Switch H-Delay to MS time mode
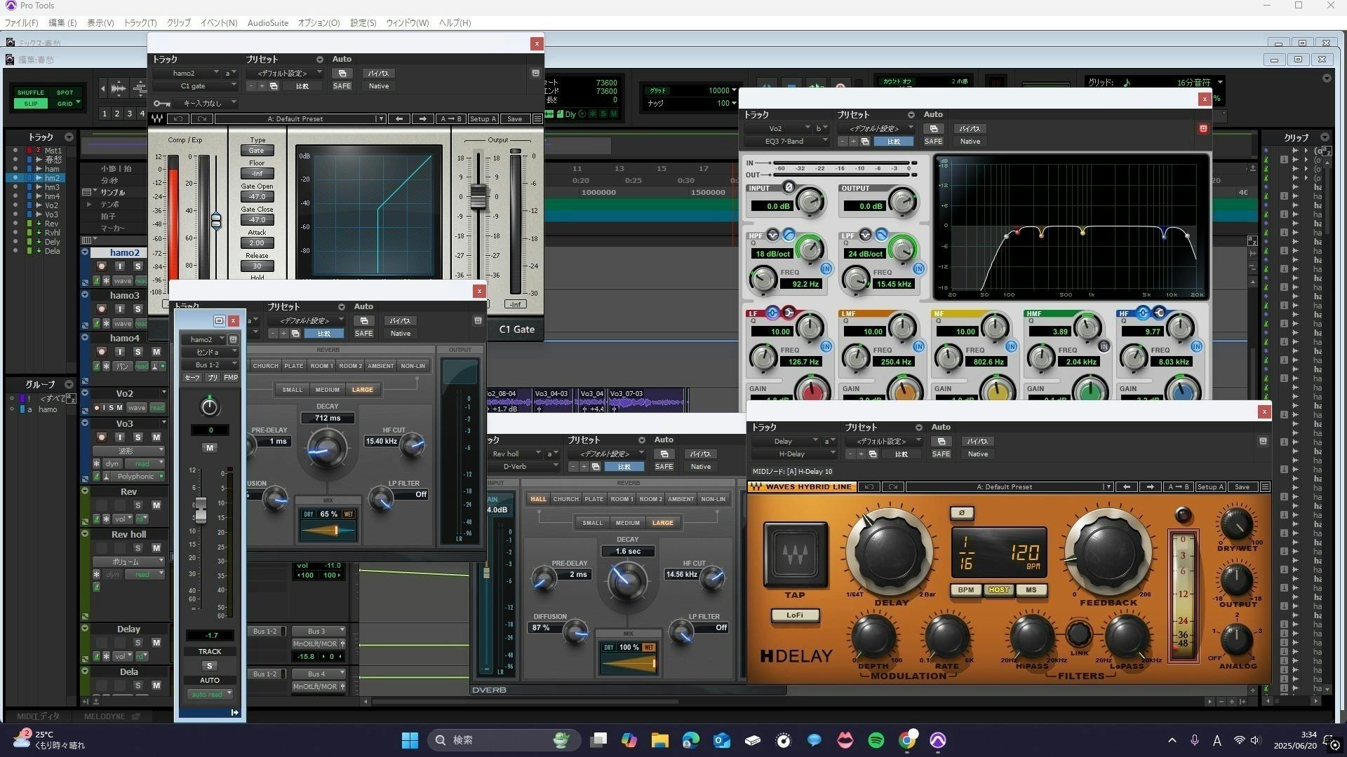Image resolution: width=1347 pixels, height=757 pixels. (1030, 590)
